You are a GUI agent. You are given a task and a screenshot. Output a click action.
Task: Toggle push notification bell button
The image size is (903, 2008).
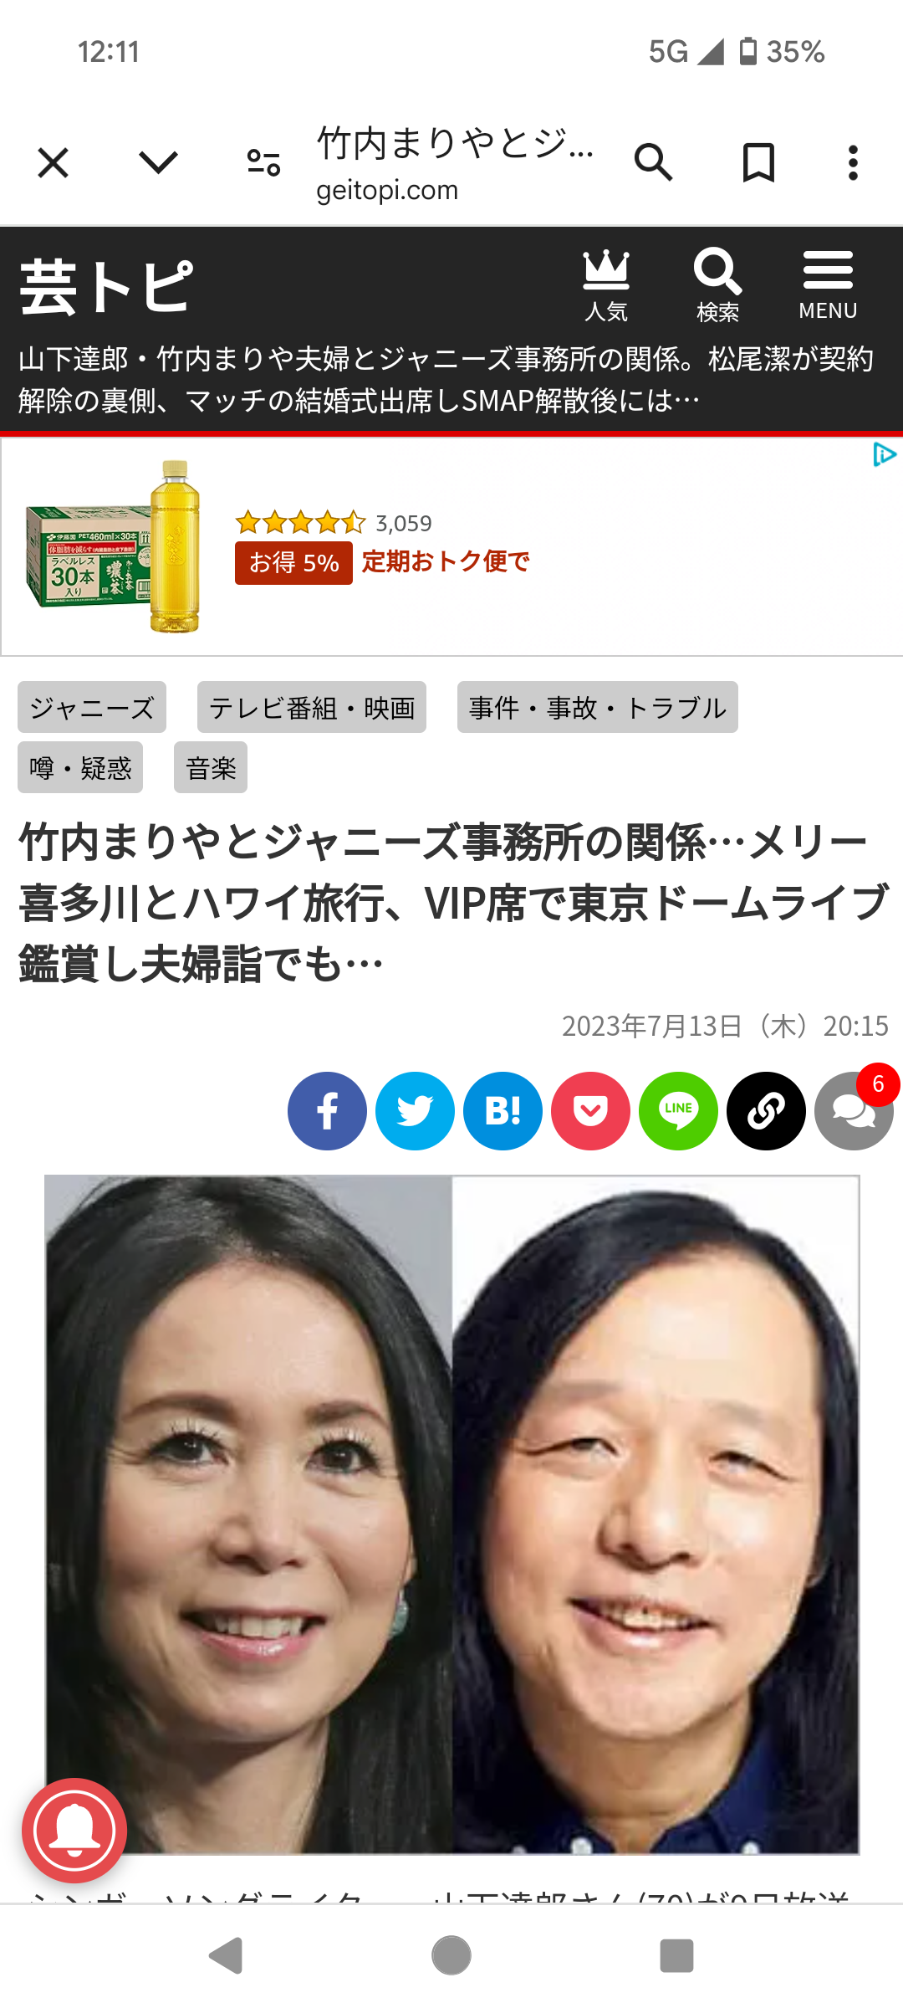(74, 1831)
